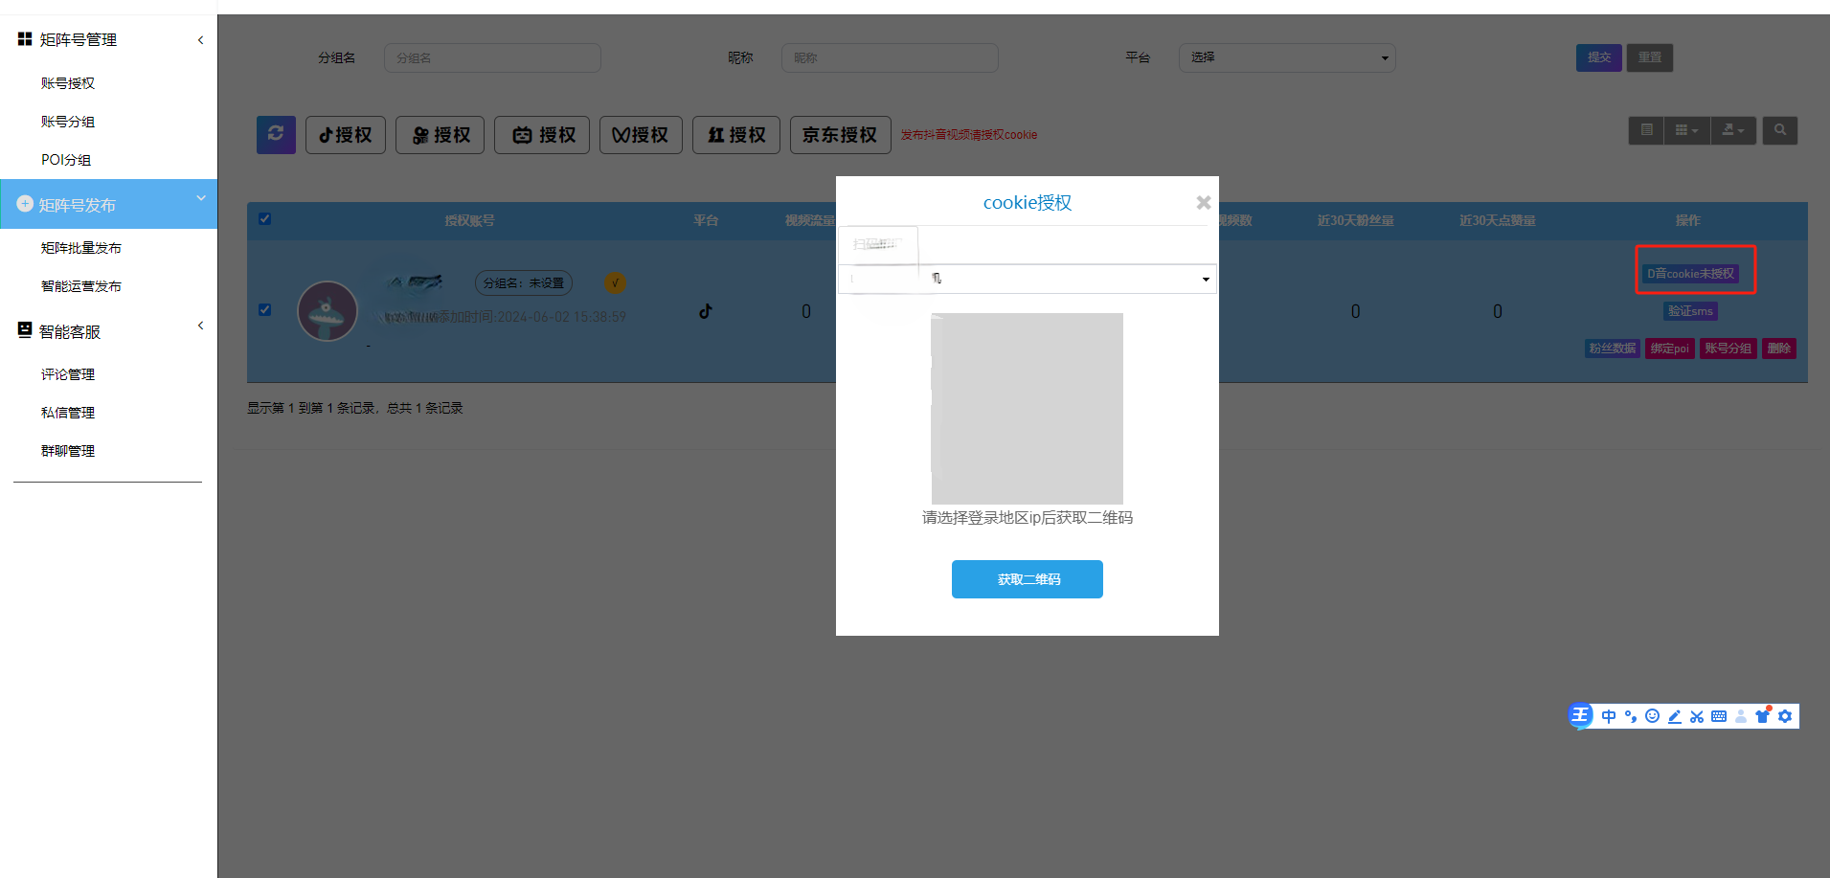This screenshot has height=878, width=1830.
Task: Click the 智能客服 sidebar icon
Action: (x=25, y=329)
